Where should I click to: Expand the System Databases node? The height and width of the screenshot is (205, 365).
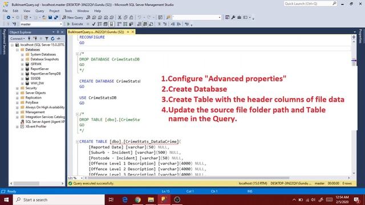22,55
